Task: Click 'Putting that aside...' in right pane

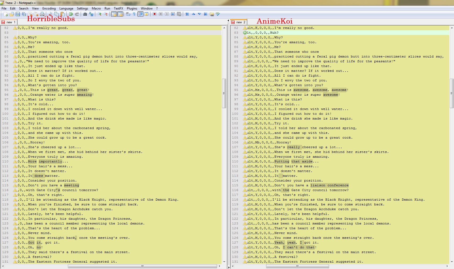Action: coord(297,161)
